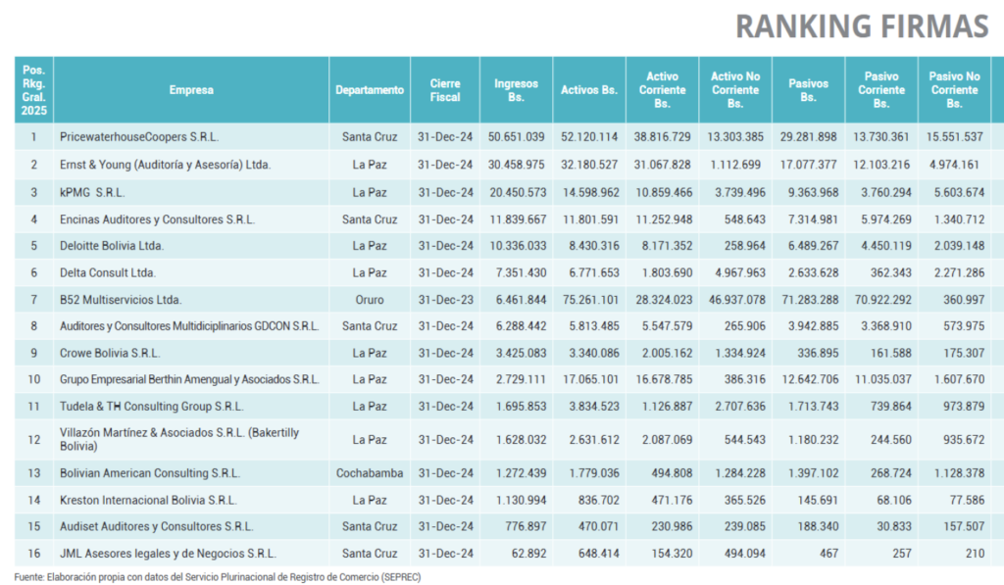
Task: Click the Activos Bs. column header
Action: pyautogui.click(x=589, y=90)
